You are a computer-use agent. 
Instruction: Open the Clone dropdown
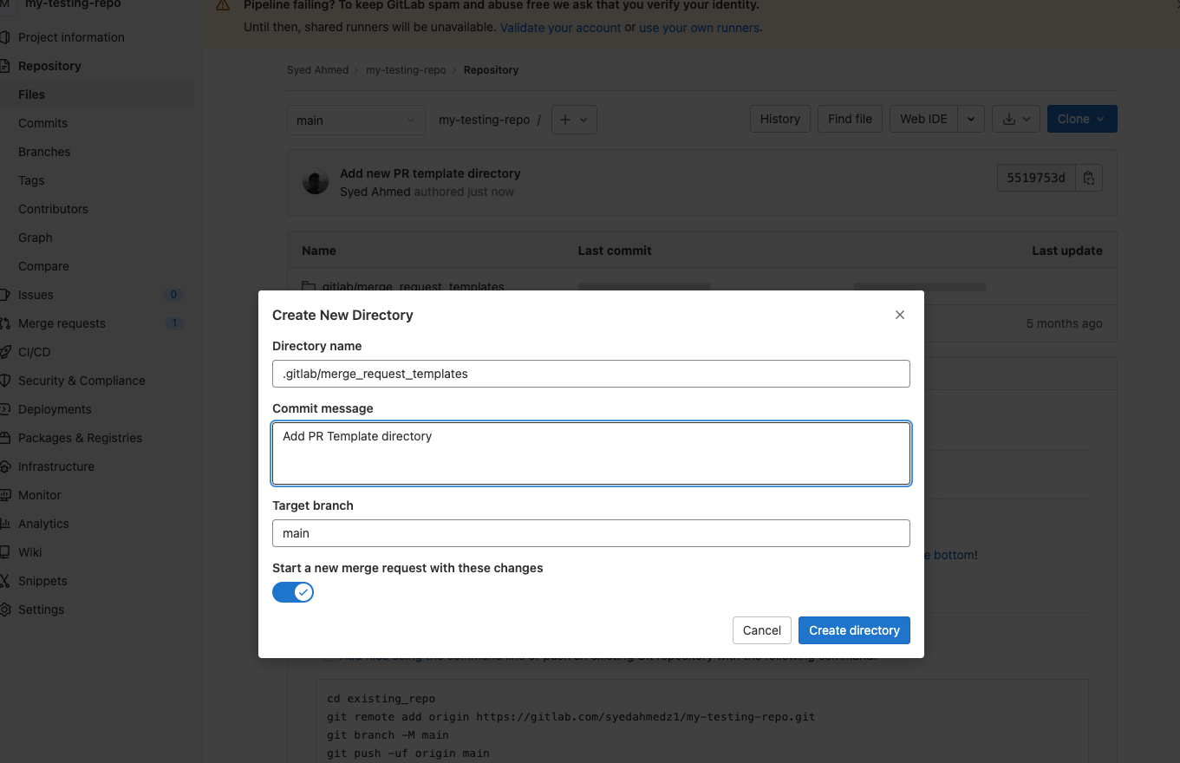(x=1081, y=120)
